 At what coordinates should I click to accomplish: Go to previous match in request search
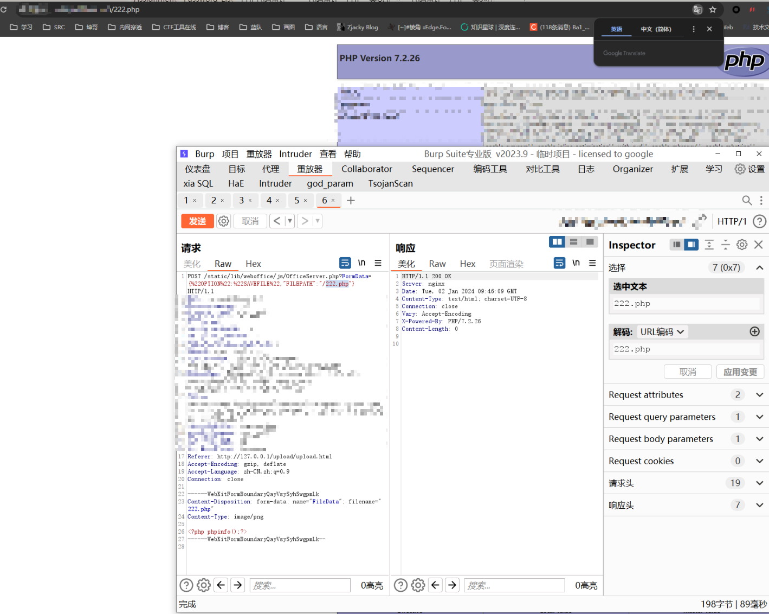[x=221, y=585]
